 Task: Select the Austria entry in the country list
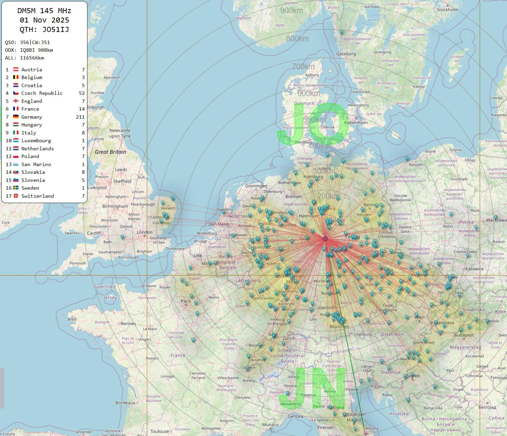[x=31, y=70]
